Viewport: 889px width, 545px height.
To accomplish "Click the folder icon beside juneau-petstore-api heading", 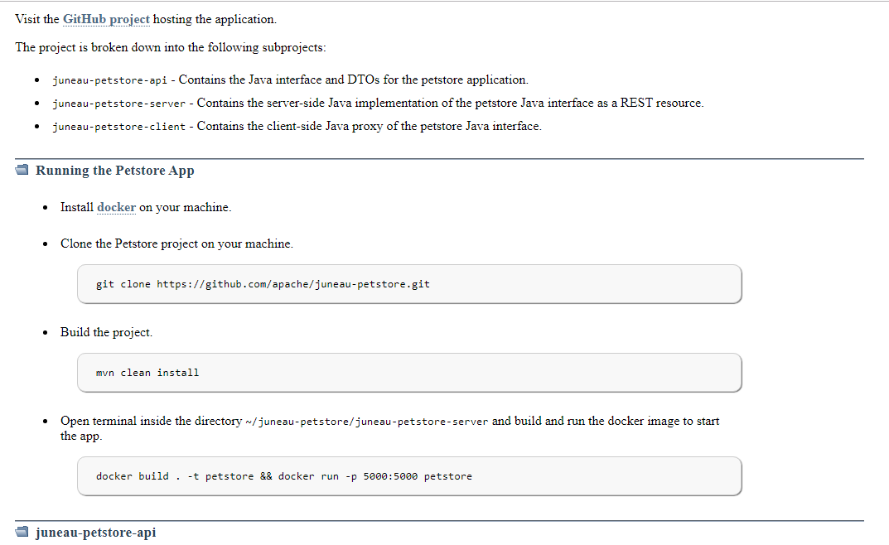I will coord(22,532).
